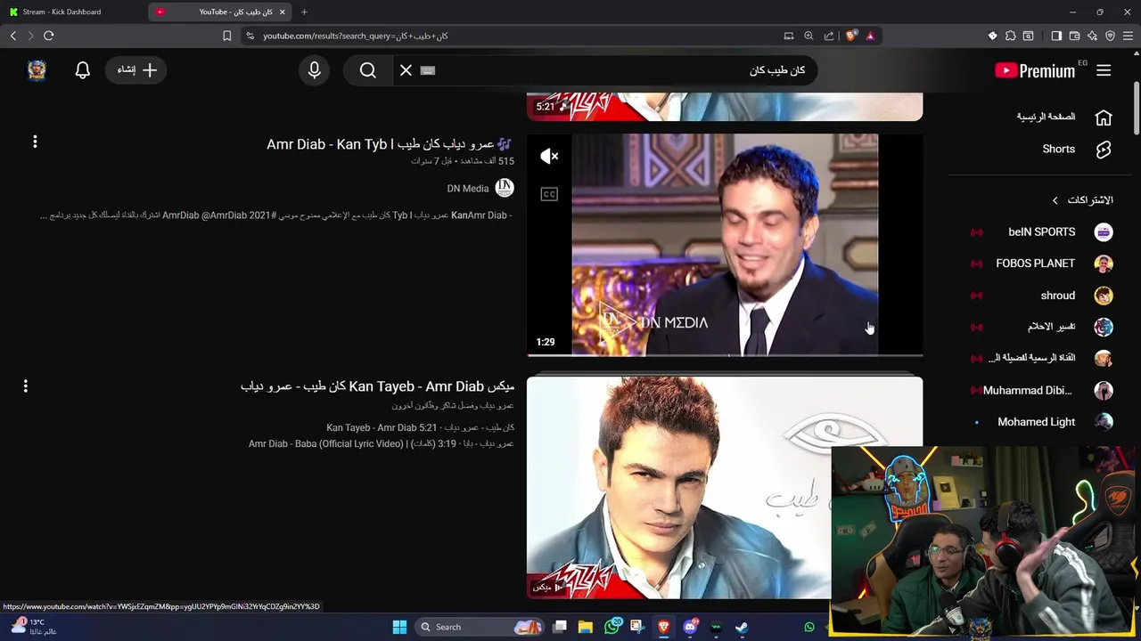The image size is (1141, 641).
Task: Open the YouTube hamburger guide menu
Action: click(1104, 70)
